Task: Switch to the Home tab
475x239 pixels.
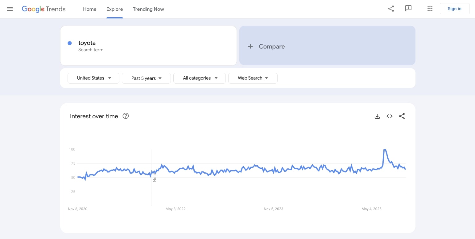Action: 89,9
